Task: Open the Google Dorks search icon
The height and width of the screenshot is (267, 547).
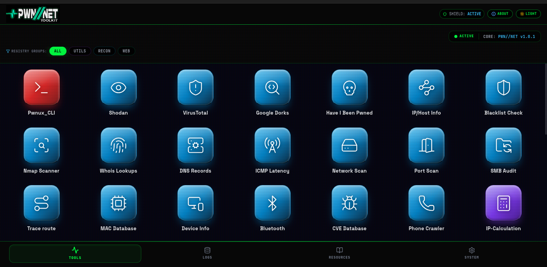Action: click(272, 87)
